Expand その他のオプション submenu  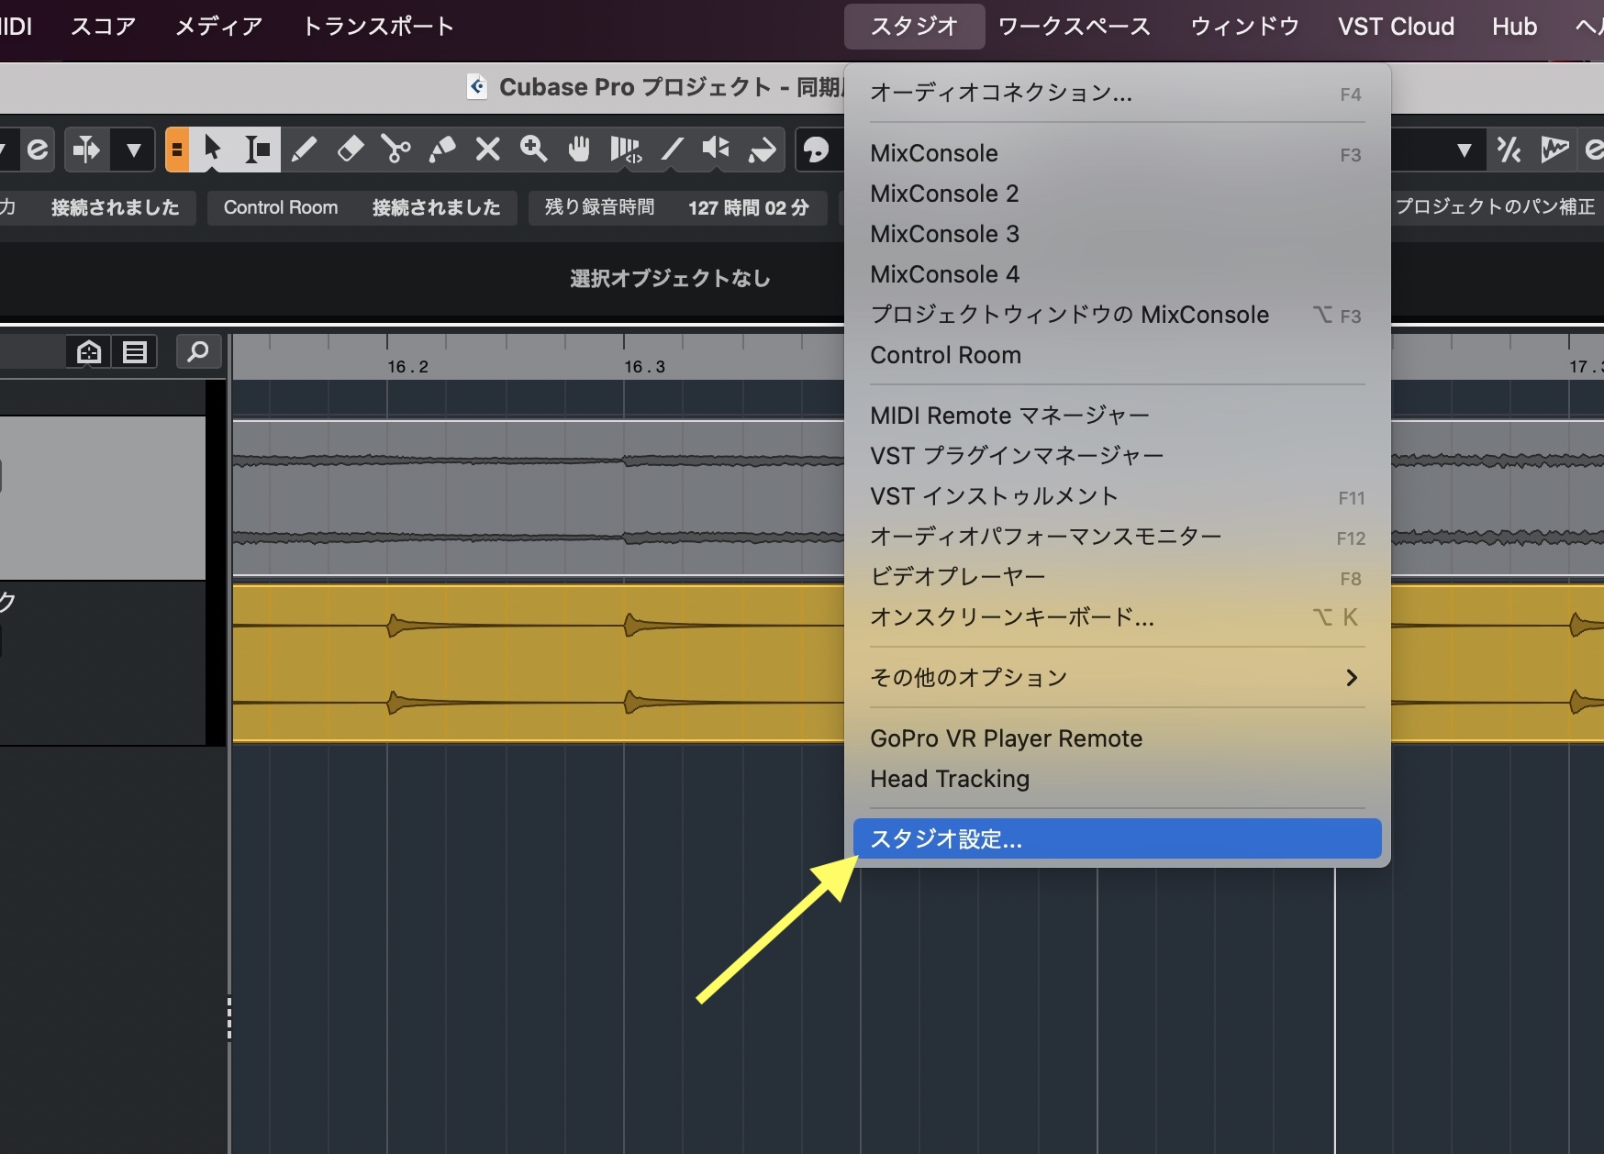point(1117,678)
